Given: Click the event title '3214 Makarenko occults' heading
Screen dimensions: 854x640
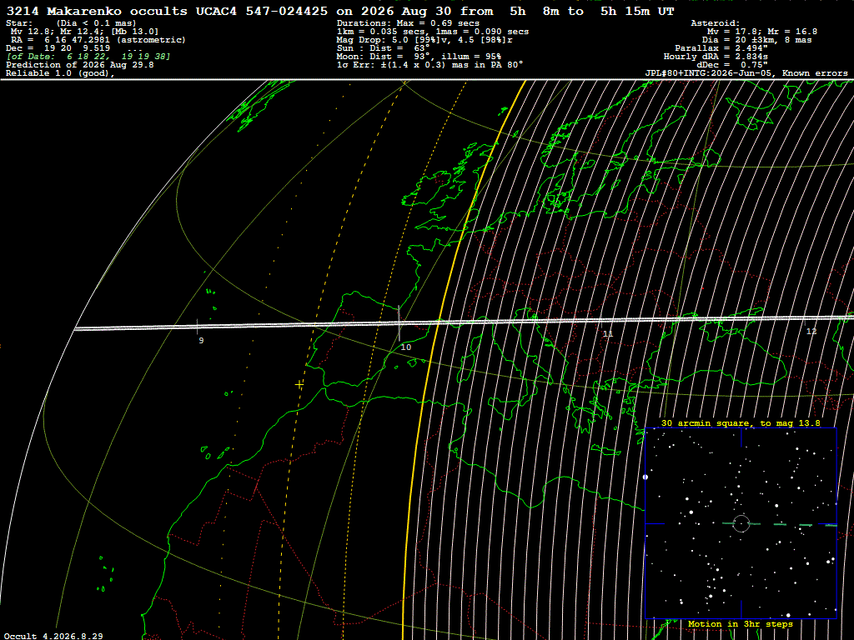Looking at the screenshot, I should click(97, 11).
